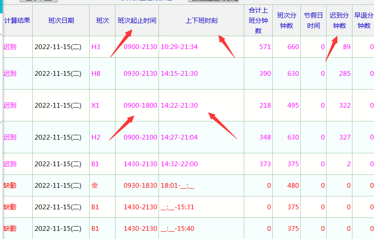Click the H8 shift cell
The width and height of the screenshot is (374, 239).
click(96, 73)
